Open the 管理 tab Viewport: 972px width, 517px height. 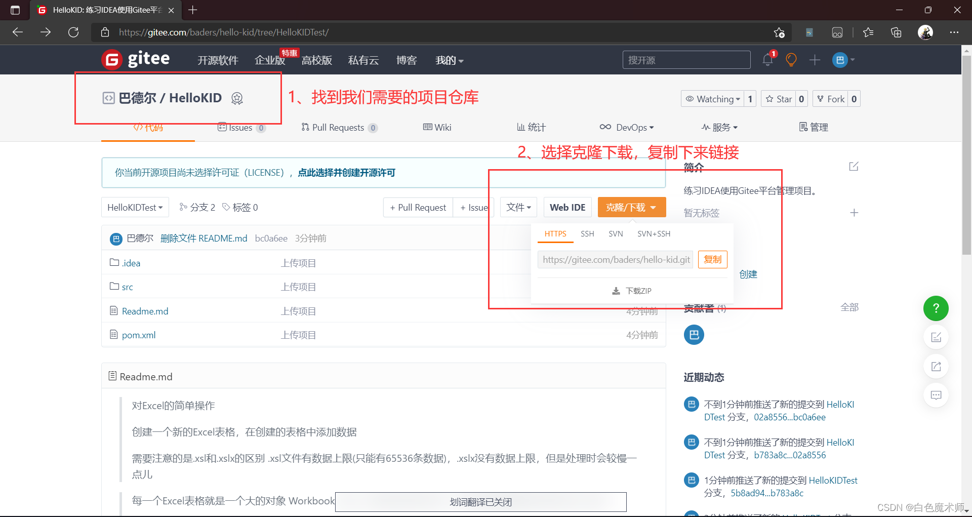click(814, 128)
